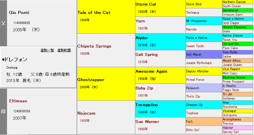Click Northern Dancer ancestor

pos(234,2)
